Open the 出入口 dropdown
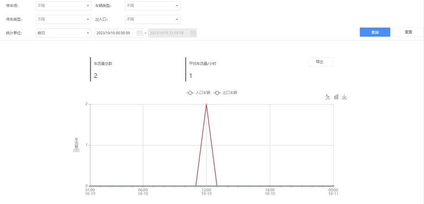 pyautogui.click(x=152, y=19)
